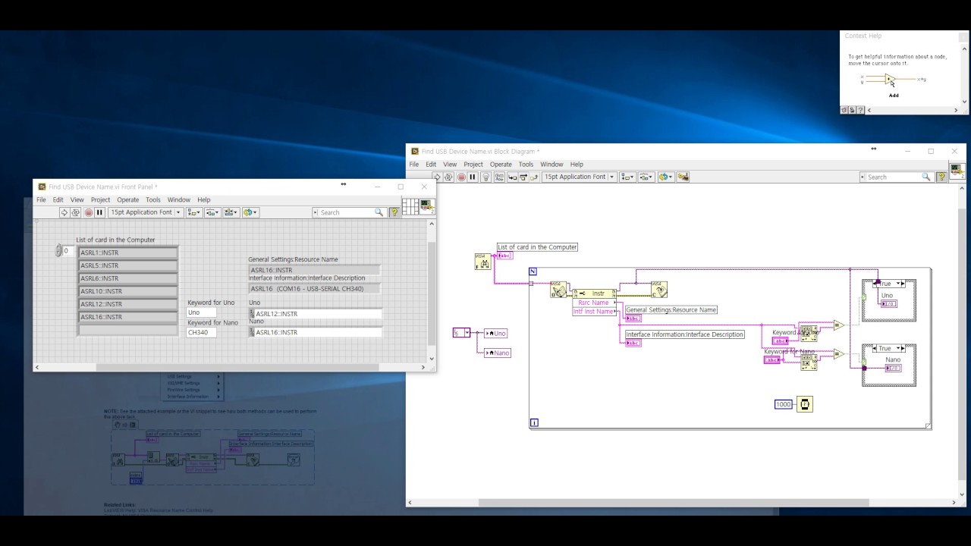Image resolution: width=971 pixels, height=546 pixels.
Task: Click Lock button in Context Help window
Action: (852, 110)
